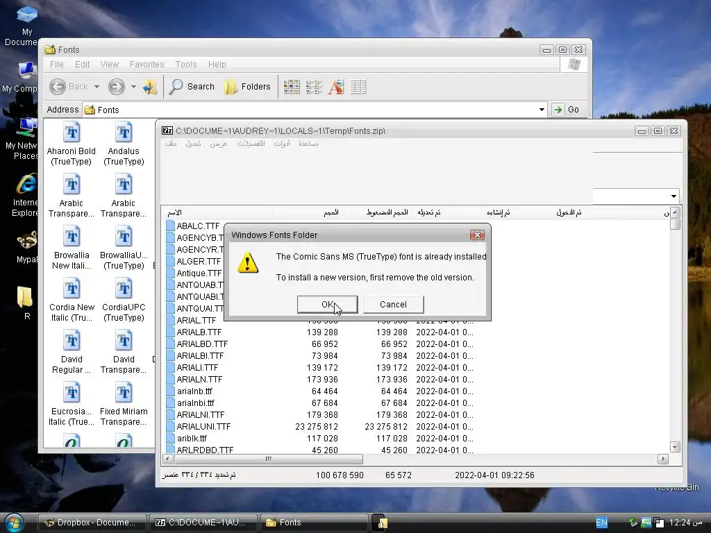
Task: Select ARIALUNI.TTF file row
Action: click(x=319, y=427)
